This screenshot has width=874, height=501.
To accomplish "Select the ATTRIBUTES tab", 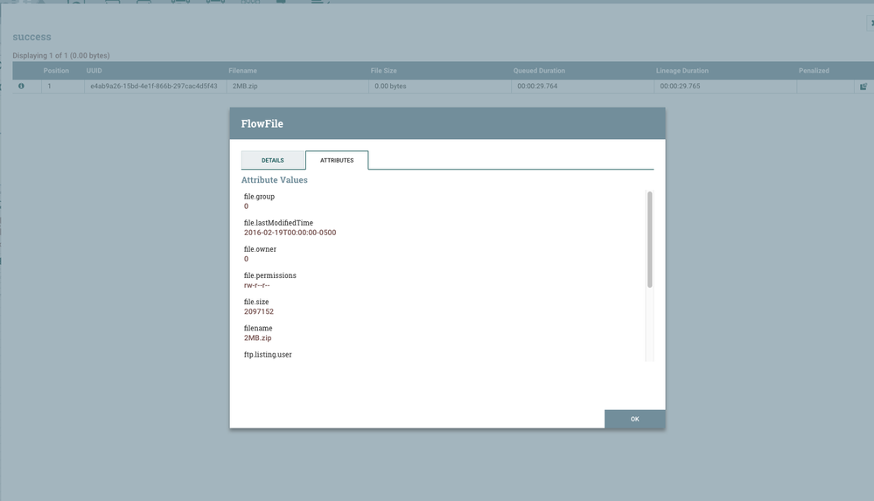I will 337,160.
